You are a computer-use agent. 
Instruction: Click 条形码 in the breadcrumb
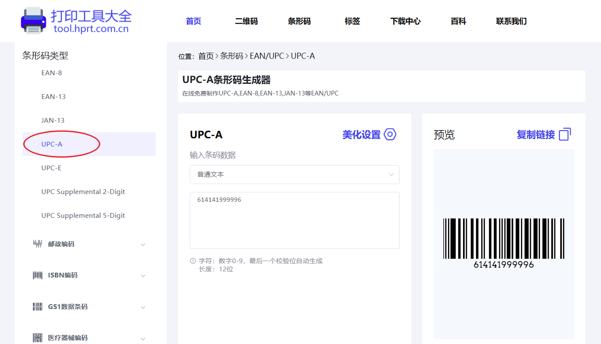[232, 56]
